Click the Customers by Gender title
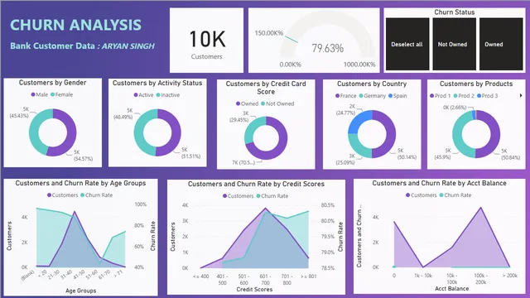Image resolution: width=530 pixels, height=298 pixels. (52, 83)
